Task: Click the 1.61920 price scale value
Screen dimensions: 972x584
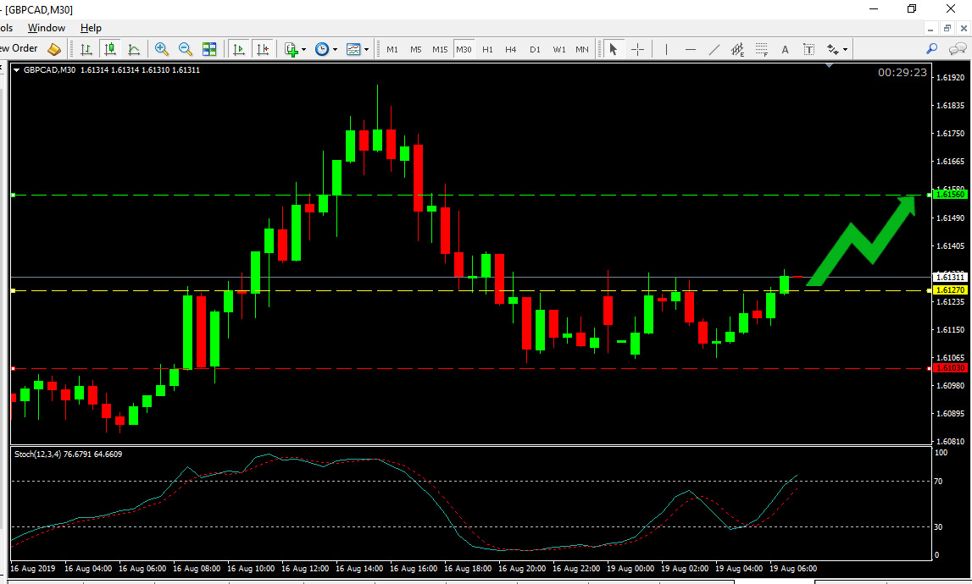Action: point(950,77)
